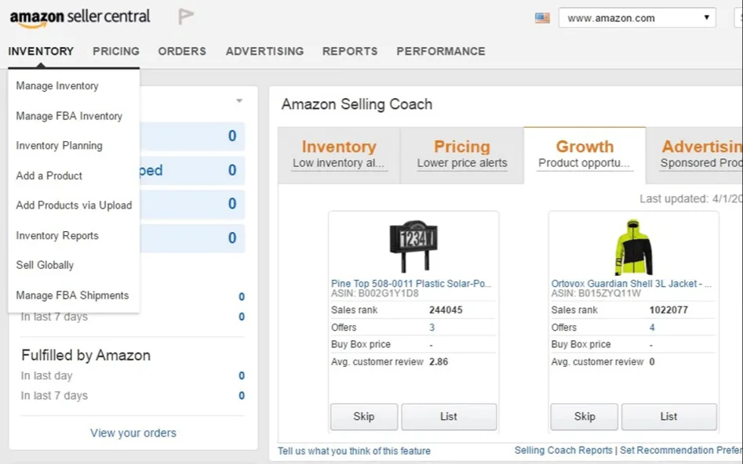
Task: Click ASIN B015ZYQ11W text
Action: (x=595, y=293)
